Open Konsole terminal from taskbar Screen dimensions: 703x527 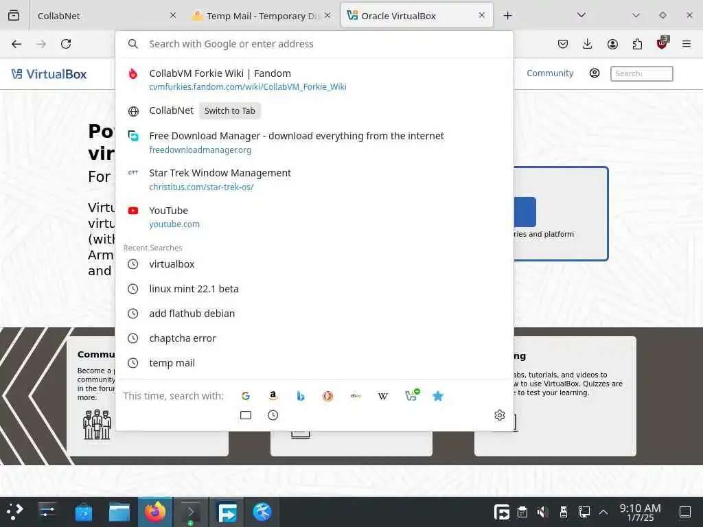pos(191,512)
